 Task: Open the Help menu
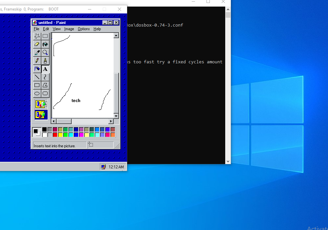(x=97, y=29)
